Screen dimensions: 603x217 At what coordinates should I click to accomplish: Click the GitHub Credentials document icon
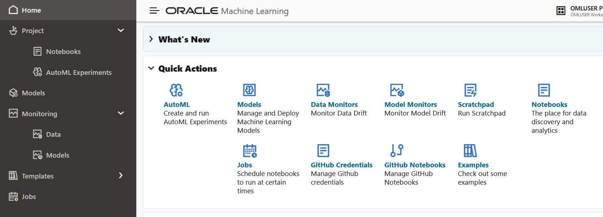(323, 150)
